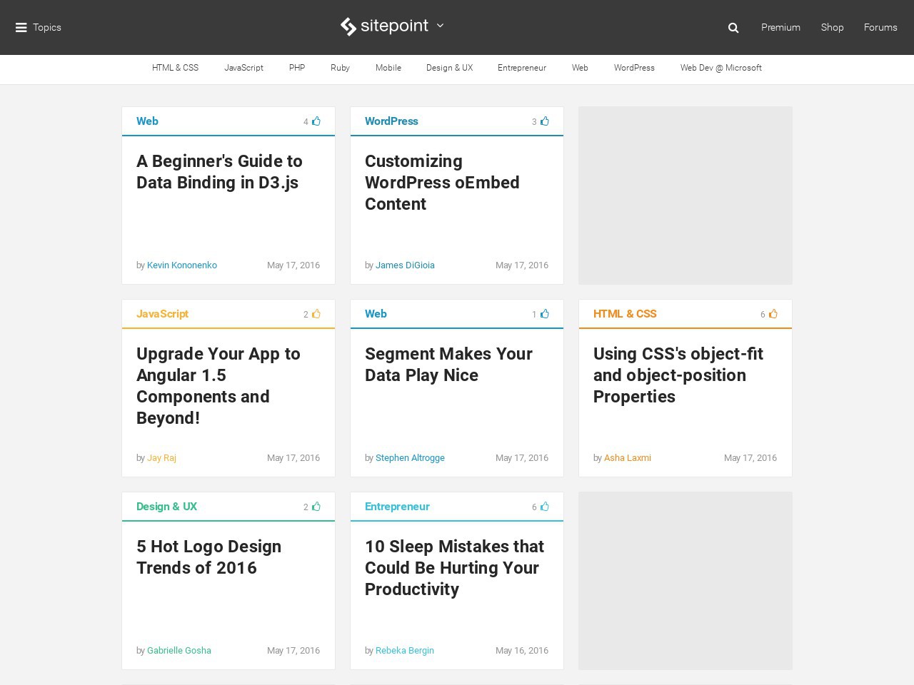Click thumbs-up on 5 Hot Logo Design Trends
This screenshot has width=914, height=685.
tap(316, 507)
